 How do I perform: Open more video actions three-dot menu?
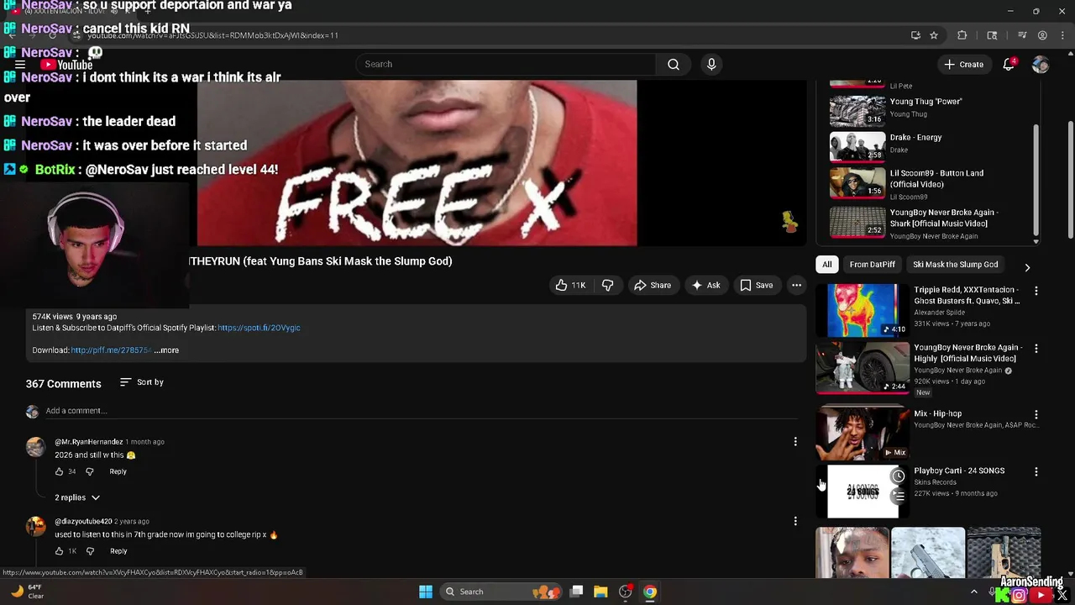pos(796,286)
